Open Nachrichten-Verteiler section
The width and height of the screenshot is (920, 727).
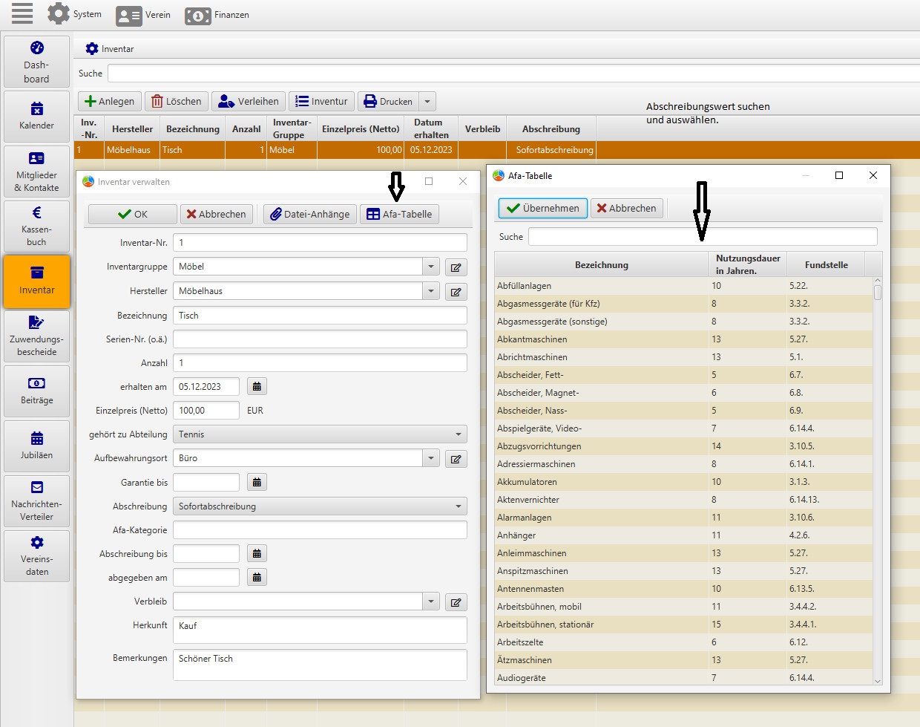click(36, 501)
